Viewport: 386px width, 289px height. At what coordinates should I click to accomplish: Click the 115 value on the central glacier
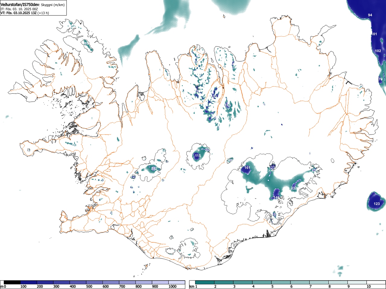pos(198,156)
